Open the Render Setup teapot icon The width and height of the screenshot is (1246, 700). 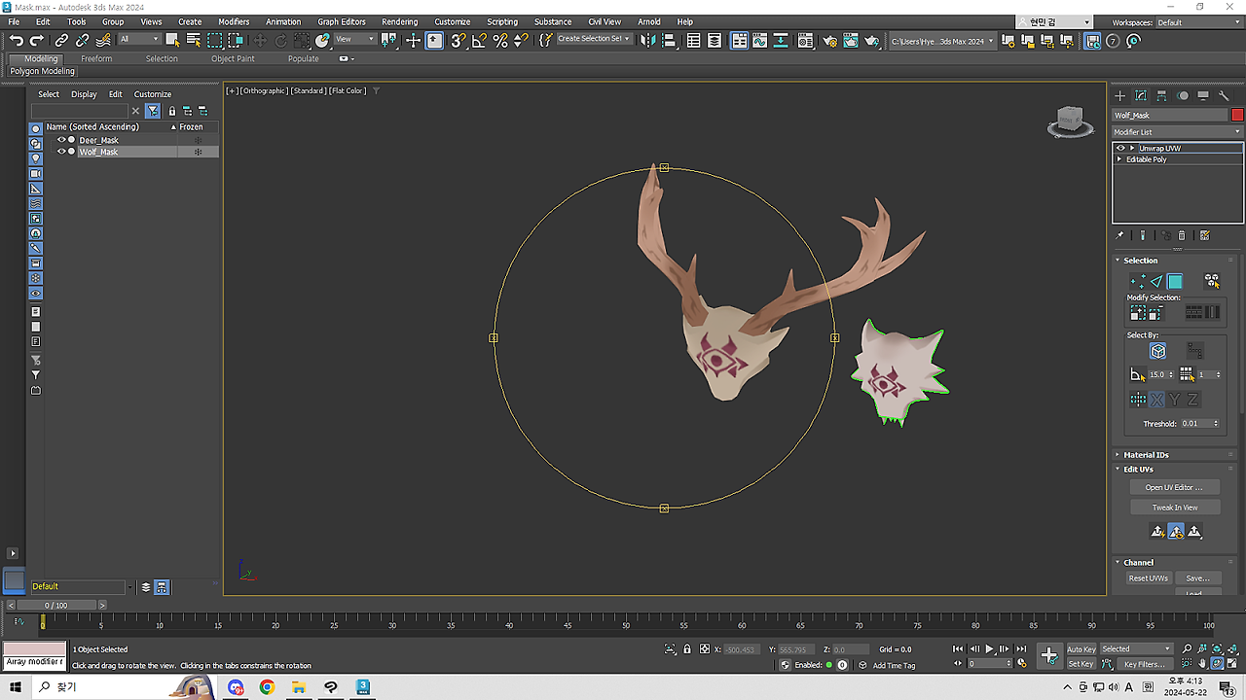(x=829, y=40)
